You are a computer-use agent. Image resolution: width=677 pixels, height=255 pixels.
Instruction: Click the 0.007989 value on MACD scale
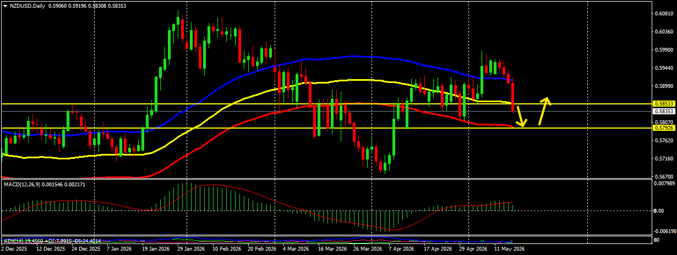[663, 183]
